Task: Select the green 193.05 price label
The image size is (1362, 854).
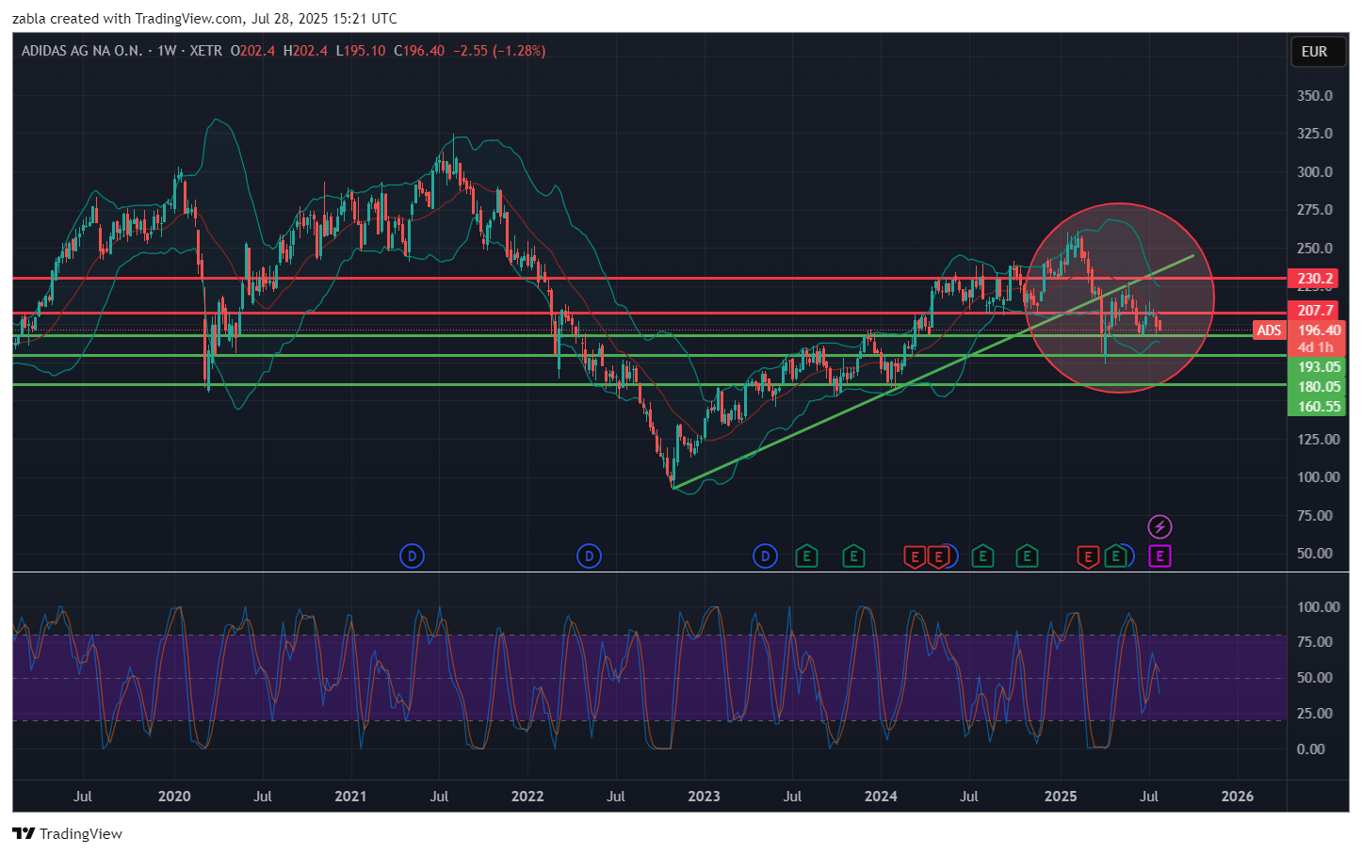Action: point(1319,367)
